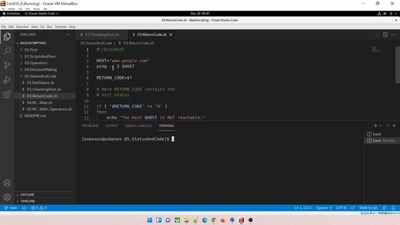Open the Terminal menu

tap(60, 27)
